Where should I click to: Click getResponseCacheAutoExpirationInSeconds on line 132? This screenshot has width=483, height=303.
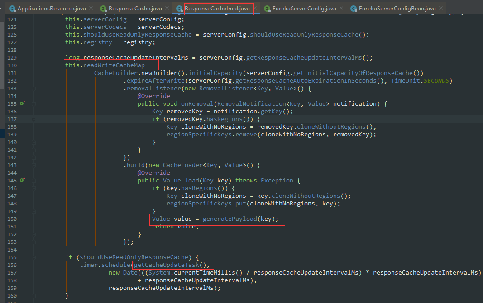pyautogui.click(x=306, y=80)
